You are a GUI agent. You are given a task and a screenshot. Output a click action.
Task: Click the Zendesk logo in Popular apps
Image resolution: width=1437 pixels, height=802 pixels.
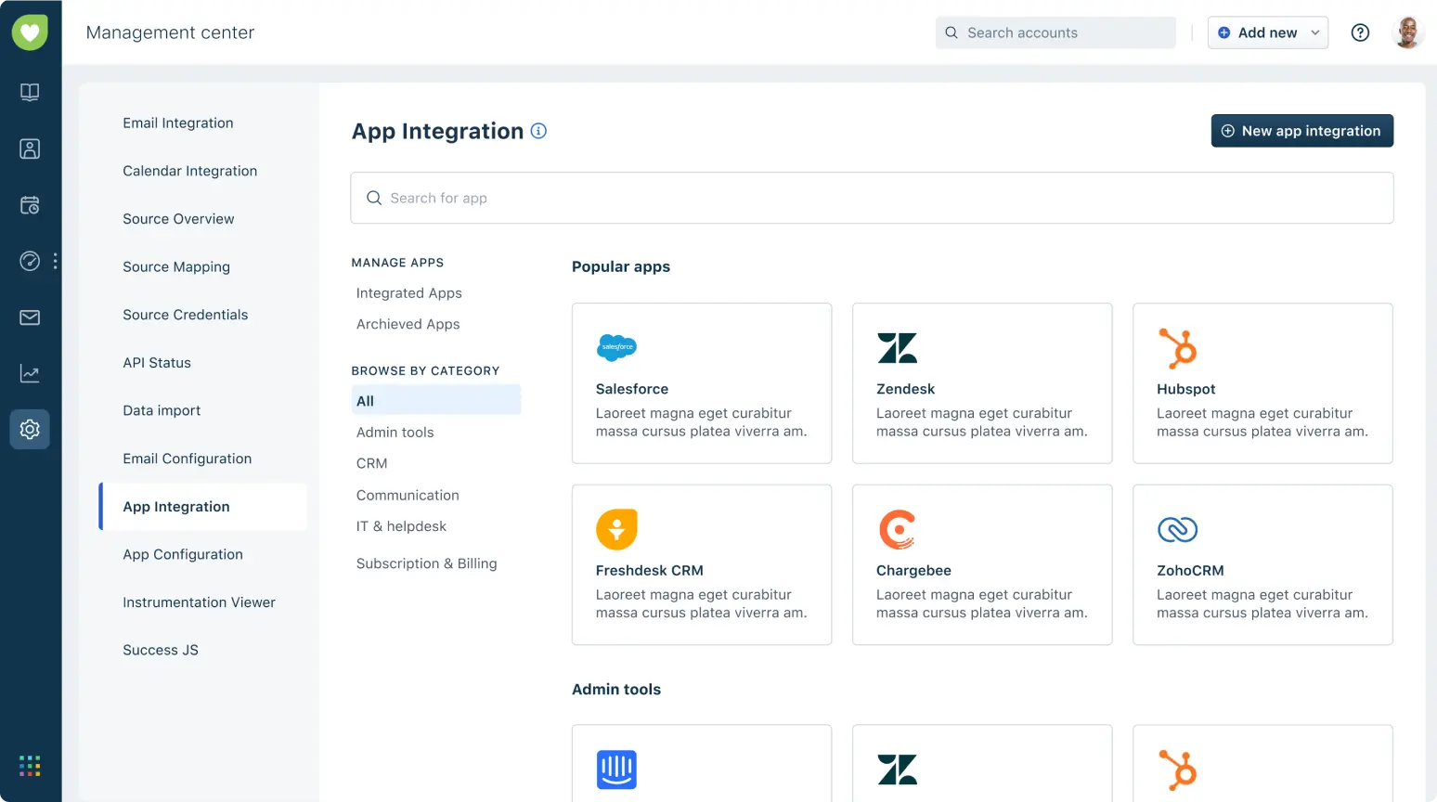click(x=897, y=348)
